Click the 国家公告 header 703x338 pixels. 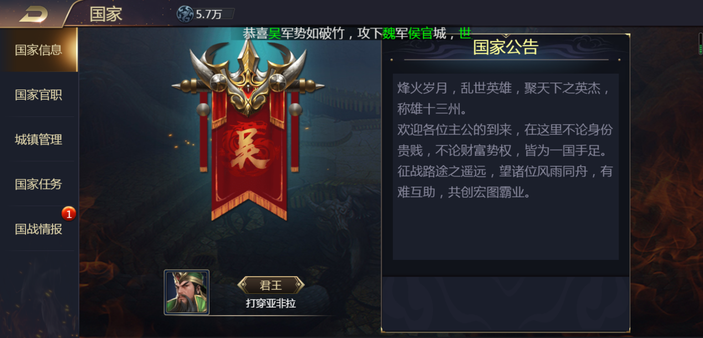click(x=506, y=47)
